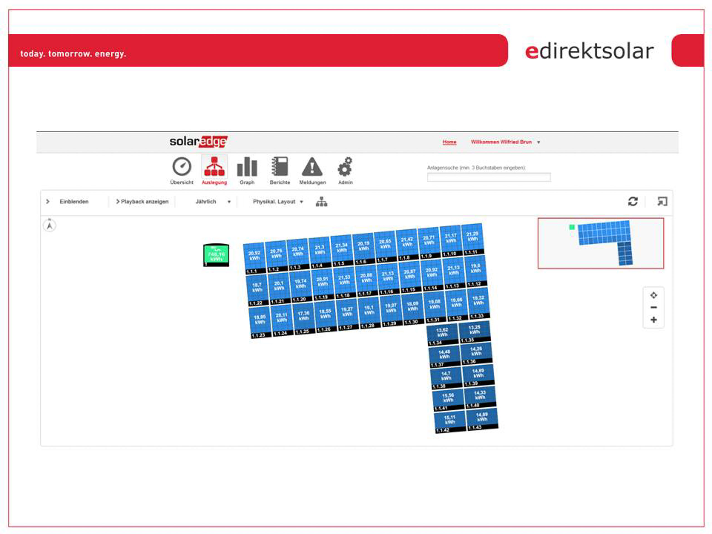Select solar module 1.1.25 with 17,36 kWh
The width and height of the screenshot is (712, 534).
303,319
